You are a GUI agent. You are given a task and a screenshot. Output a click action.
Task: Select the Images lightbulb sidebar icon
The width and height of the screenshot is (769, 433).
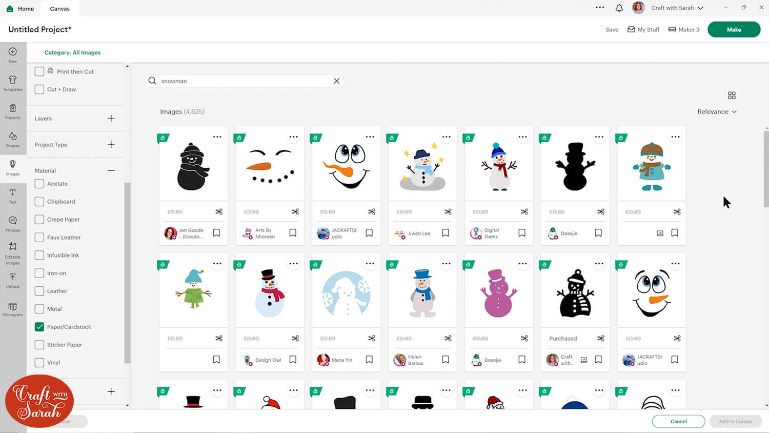pos(13,168)
